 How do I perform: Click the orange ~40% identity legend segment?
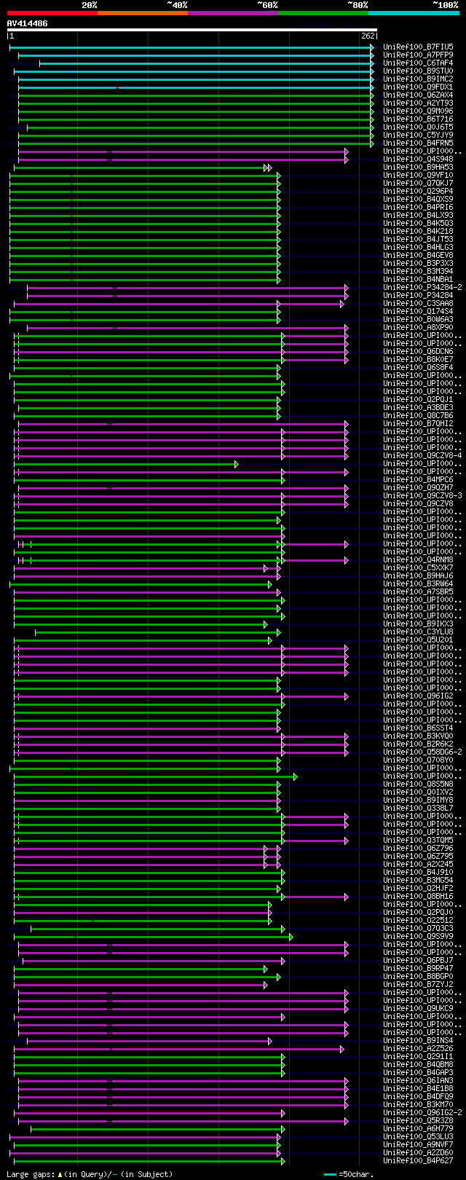tap(143, 13)
